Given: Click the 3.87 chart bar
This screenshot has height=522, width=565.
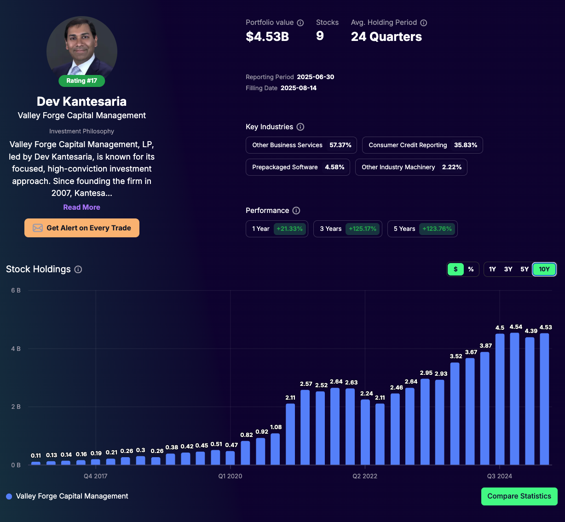Looking at the screenshot, I should (x=485, y=408).
